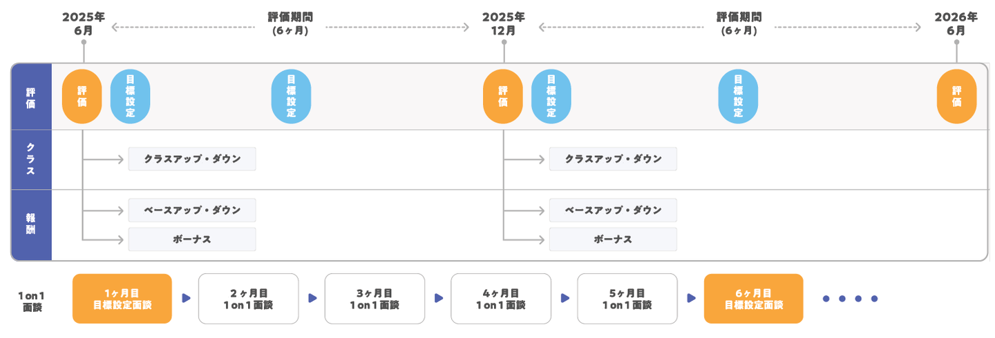The height and width of the screenshot is (338, 995).
Task: Click the right ベースアップ・ダウン box
Action: point(613,210)
